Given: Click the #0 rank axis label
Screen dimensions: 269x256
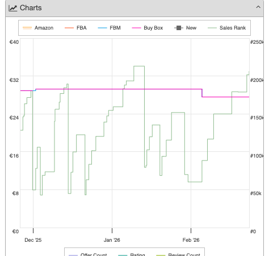Looking at the screenshot, I should click(x=253, y=232).
